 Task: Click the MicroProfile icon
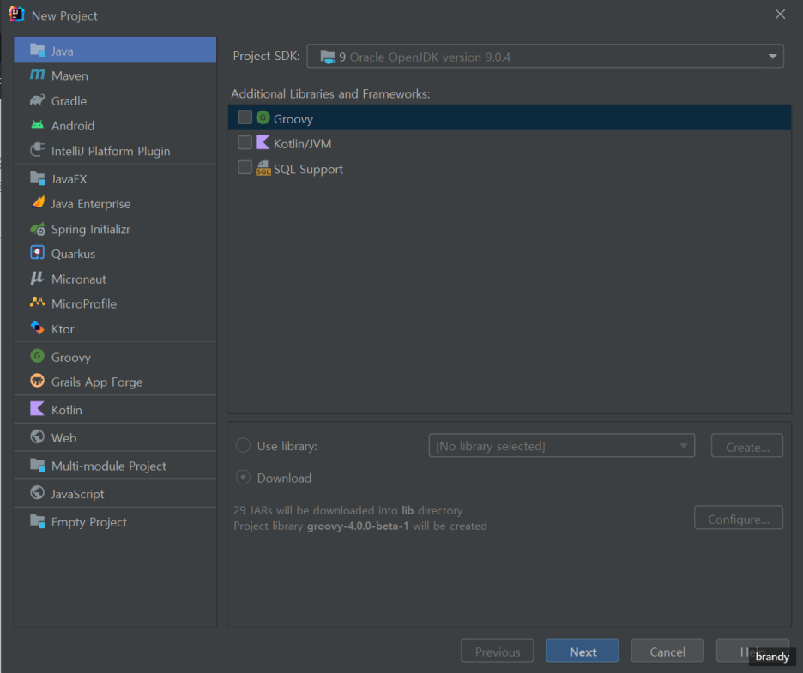pyautogui.click(x=38, y=303)
